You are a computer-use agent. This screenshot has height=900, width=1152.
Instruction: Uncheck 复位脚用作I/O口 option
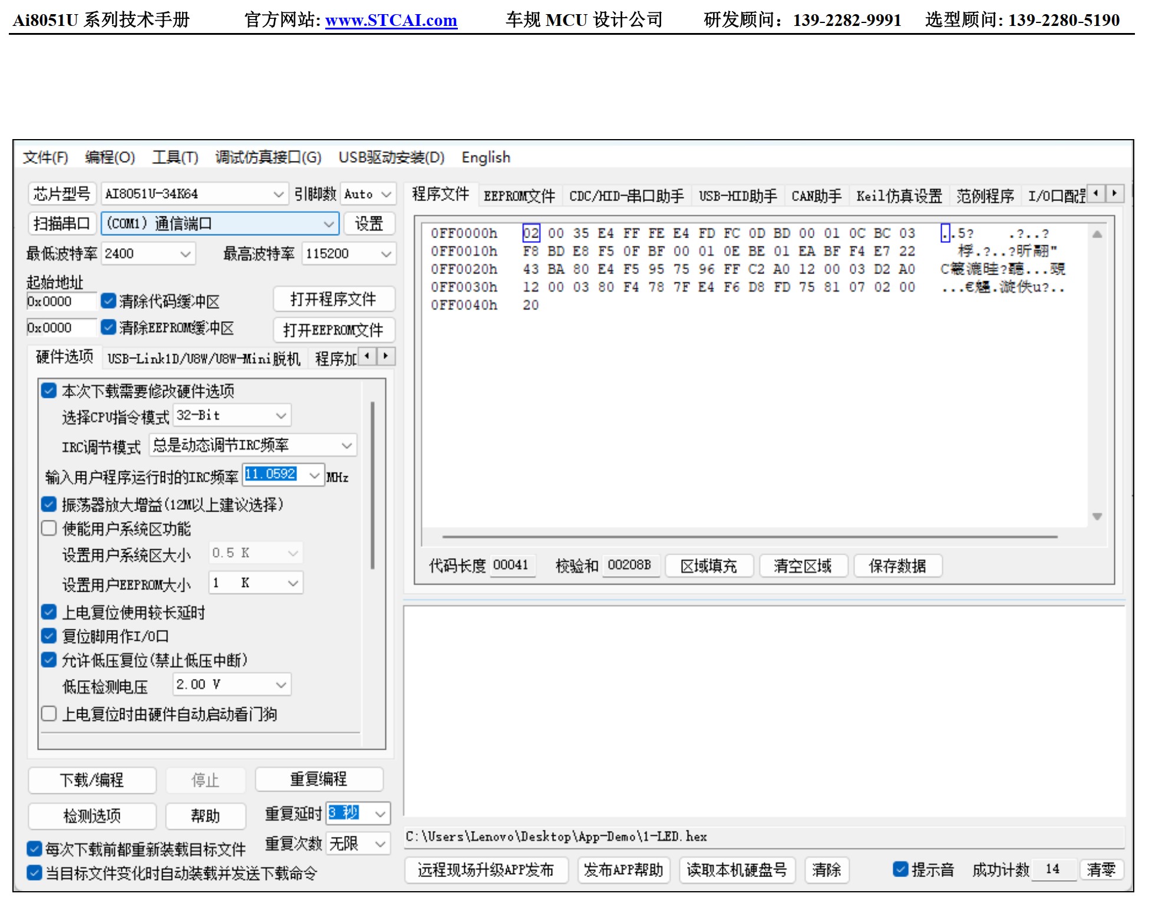[x=49, y=636]
